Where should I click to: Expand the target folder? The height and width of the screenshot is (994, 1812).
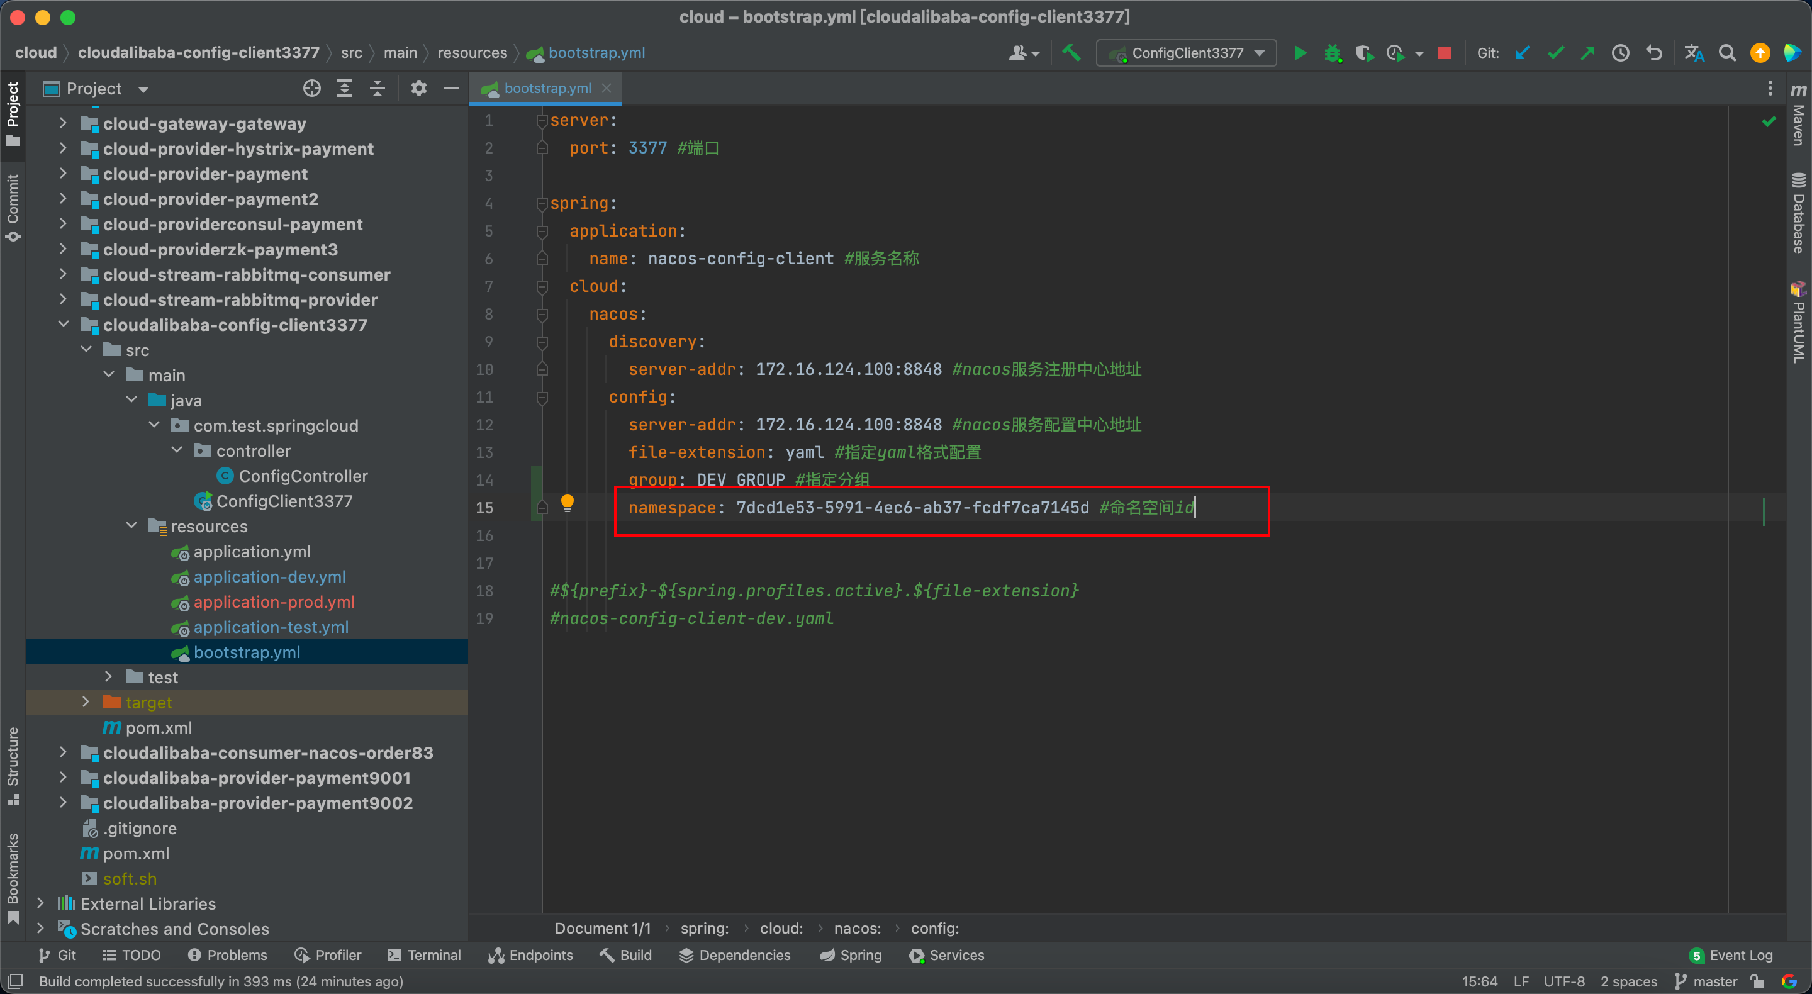(x=86, y=701)
